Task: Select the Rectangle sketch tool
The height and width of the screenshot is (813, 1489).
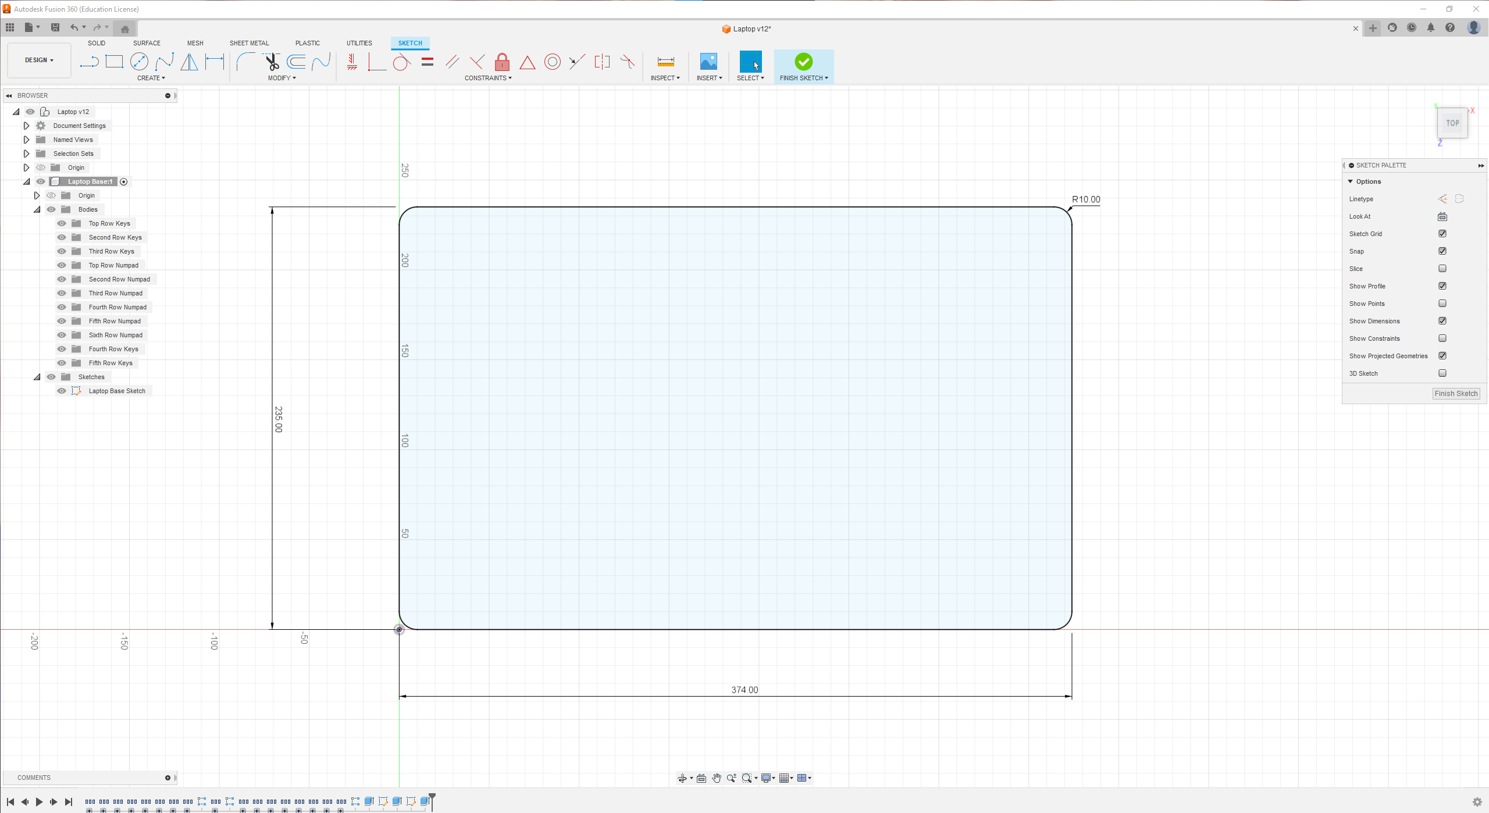Action: (113, 62)
